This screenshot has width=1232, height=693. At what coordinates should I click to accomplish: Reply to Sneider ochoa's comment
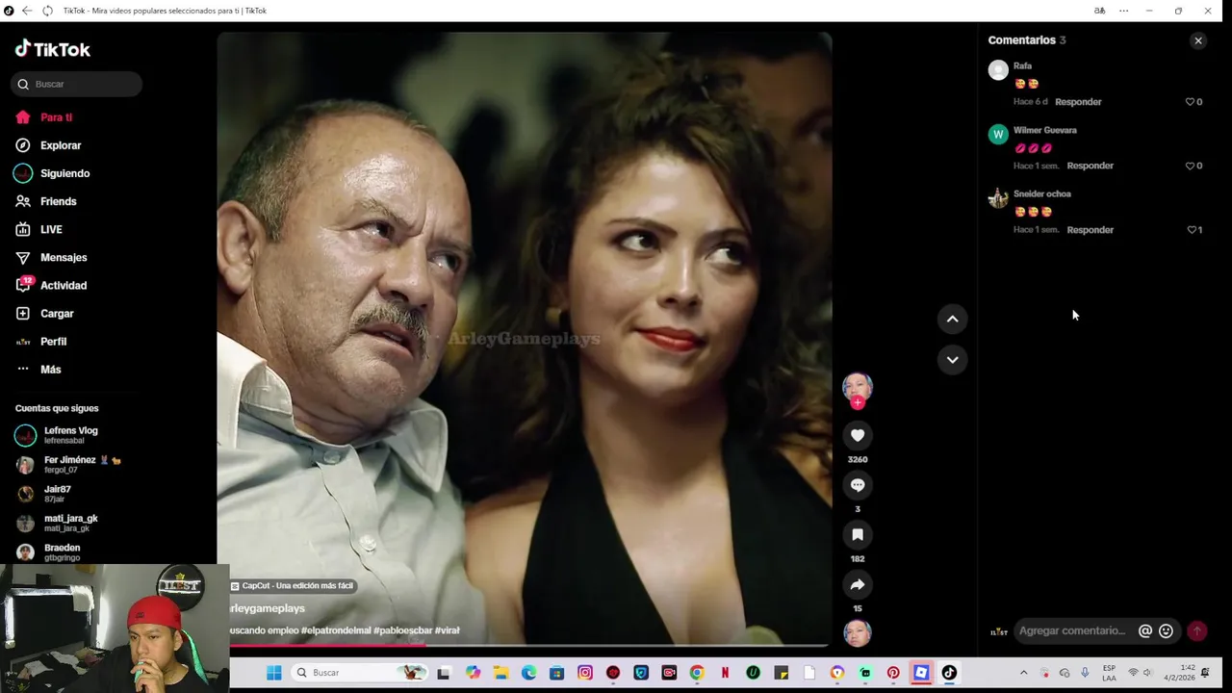pos(1091,230)
